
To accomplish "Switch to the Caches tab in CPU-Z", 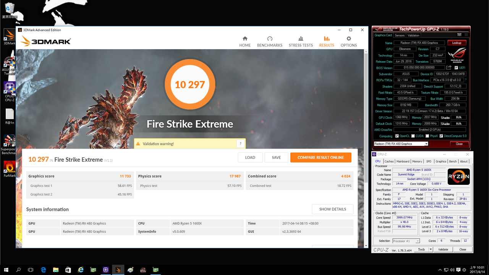I will (x=389, y=162).
